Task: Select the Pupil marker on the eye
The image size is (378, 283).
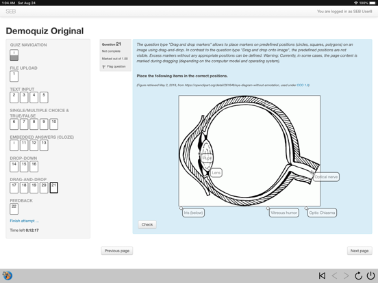Action: [x=207, y=158]
